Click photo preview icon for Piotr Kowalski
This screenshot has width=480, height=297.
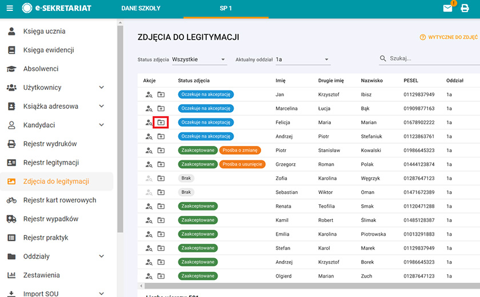[149, 151]
